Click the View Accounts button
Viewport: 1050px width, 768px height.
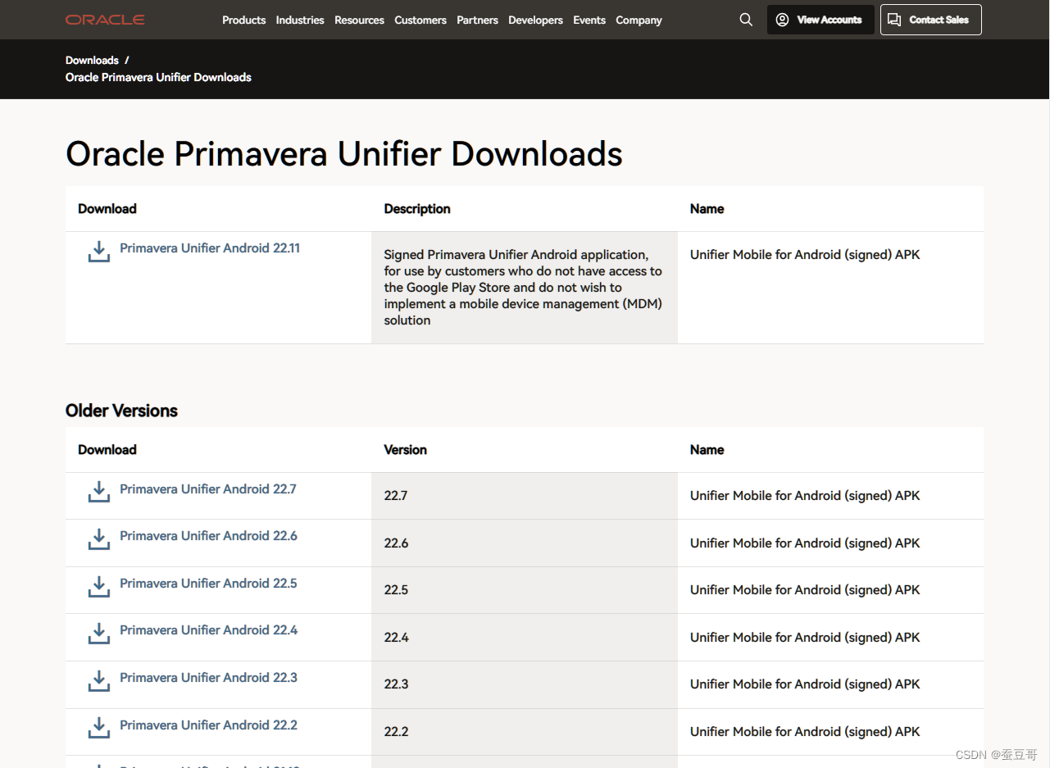coord(820,19)
